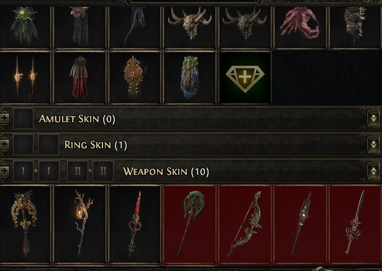Image resolution: width=382 pixels, height=271 pixels.
Task: Choose the red crystal sceptre weapon skin
Action: point(135,224)
